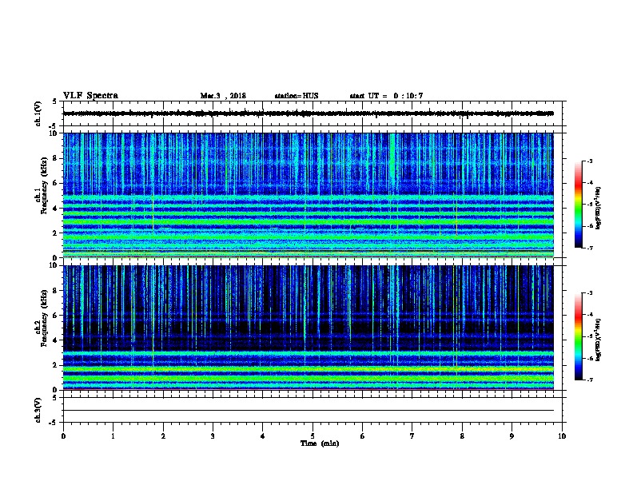Click the ch.2 color scale bar

click(579, 336)
